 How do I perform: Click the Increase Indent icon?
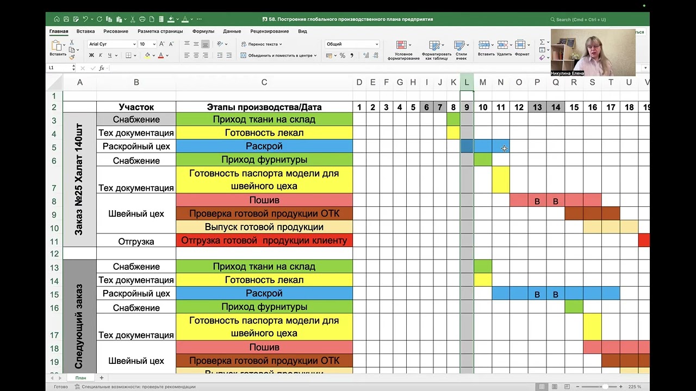230,55
